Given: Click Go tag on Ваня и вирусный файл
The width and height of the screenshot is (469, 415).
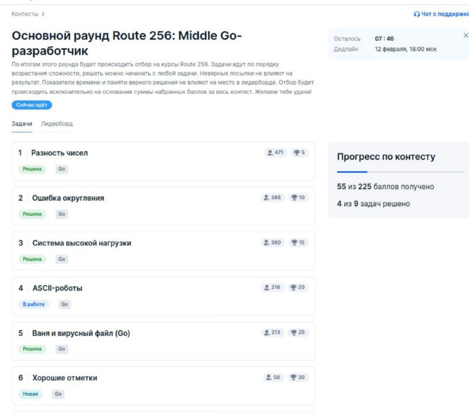Looking at the screenshot, I should (x=62, y=349).
